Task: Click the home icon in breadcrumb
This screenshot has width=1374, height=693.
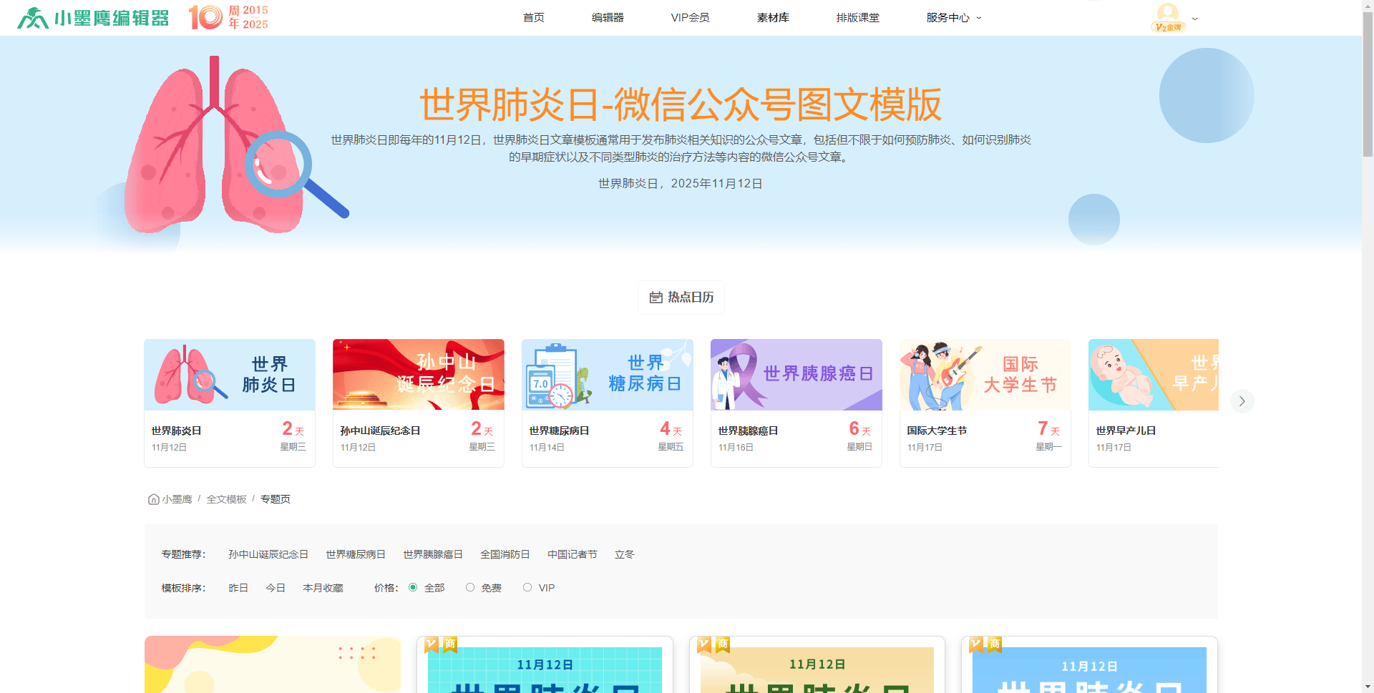Action: (x=153, y=499)
